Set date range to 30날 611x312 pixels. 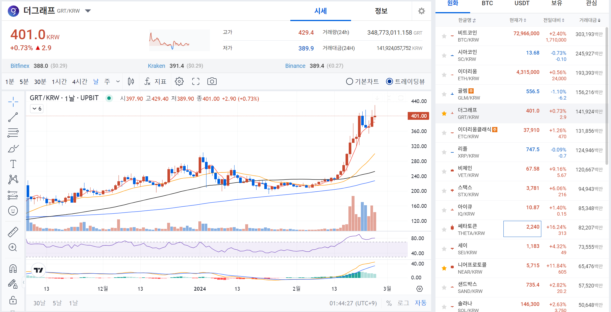39,303
